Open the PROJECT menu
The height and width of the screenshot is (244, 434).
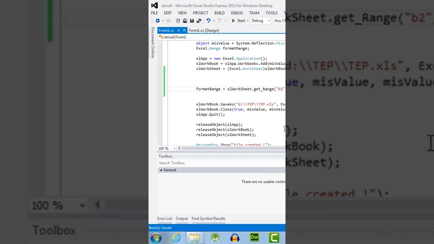point(200,13)
